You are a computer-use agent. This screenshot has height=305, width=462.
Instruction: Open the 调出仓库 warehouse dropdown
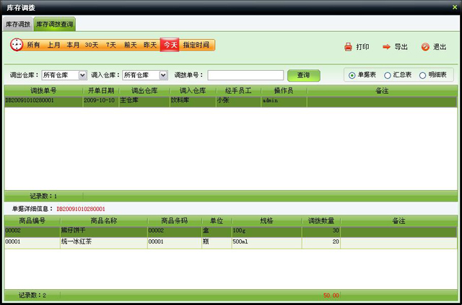pyautogui.click(x=82, y=75)
